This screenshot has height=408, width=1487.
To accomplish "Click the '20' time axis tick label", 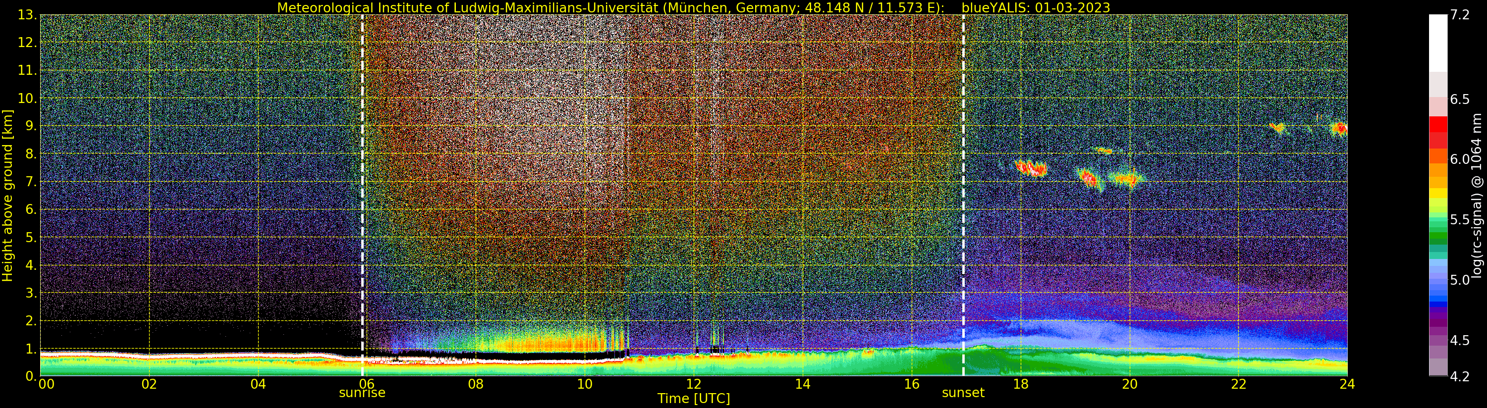I will click(x=1129, y=384).
